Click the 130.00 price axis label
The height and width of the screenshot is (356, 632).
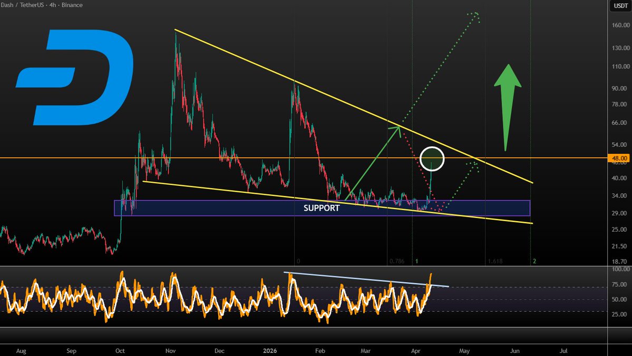tap(621, 48)
